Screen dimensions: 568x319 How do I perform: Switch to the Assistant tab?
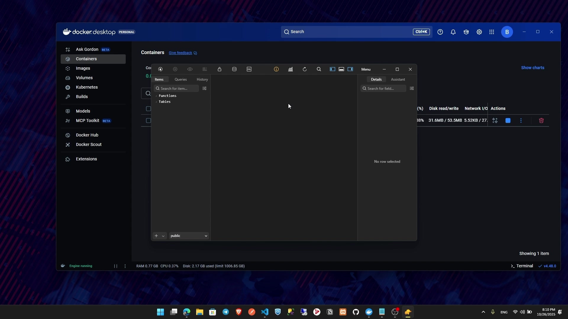coord(398,79)
